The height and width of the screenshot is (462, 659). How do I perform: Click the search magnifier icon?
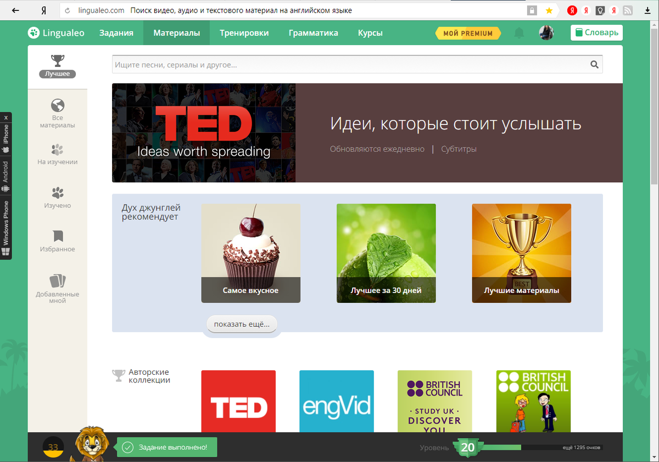(594, 64)
